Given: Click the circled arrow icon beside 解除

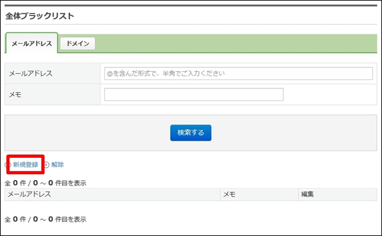Looking at the screenshot, I should 46,165.
